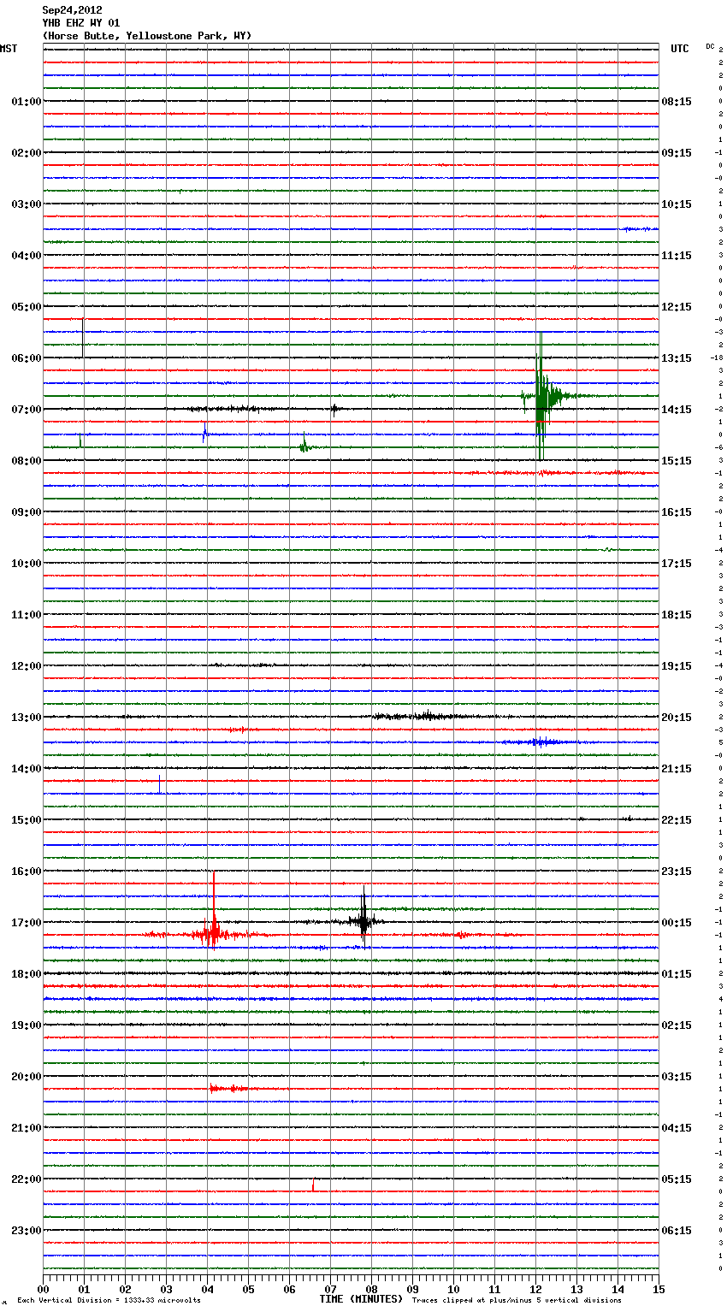The width and height of the screenshot is (727, 1312).
Task: Select the 17:00 MST row label
Action: click(26, 923)
